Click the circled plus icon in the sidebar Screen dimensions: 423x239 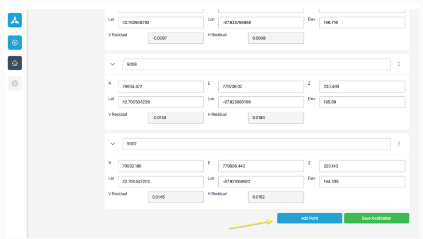tap(15, 43)
